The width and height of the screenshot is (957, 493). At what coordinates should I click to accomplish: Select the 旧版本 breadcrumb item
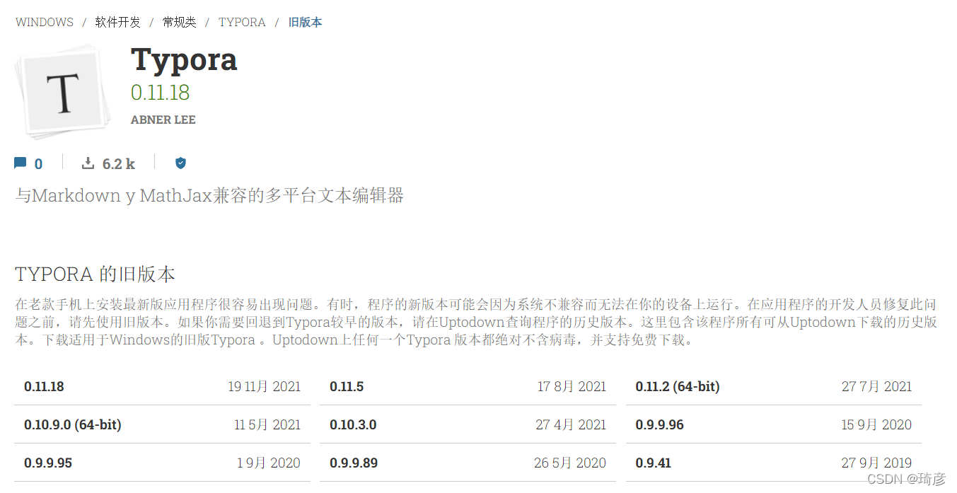tap(305, 22)
